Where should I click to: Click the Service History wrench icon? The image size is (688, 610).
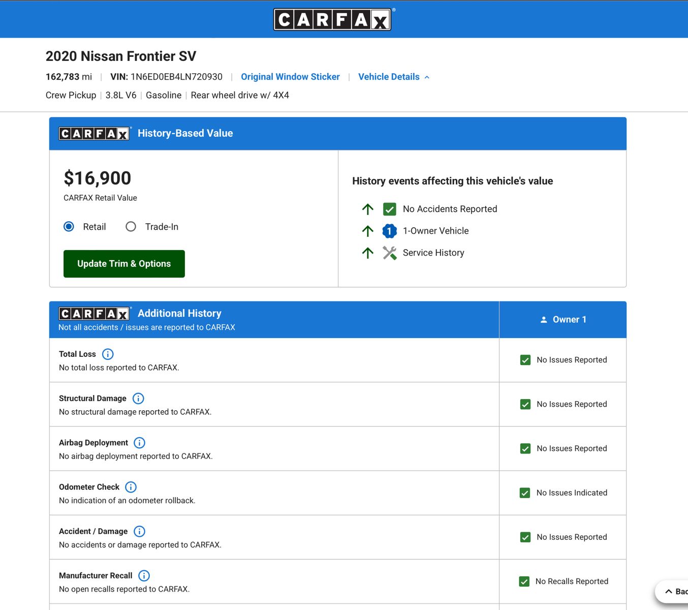pyautogui.click(x=389, y=253)
